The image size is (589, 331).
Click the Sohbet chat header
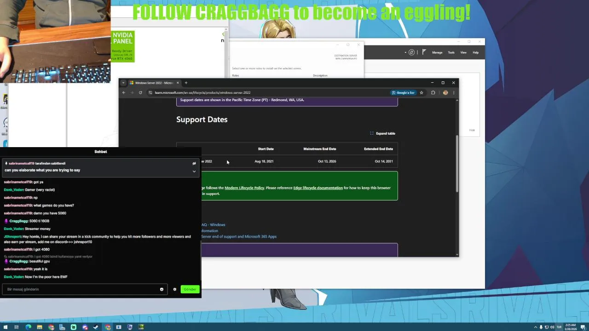click(101, 152)
